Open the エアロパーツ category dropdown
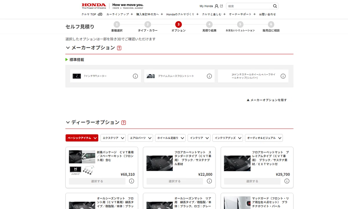This screenshot has width=348, height=209. (x=140, y=138)
